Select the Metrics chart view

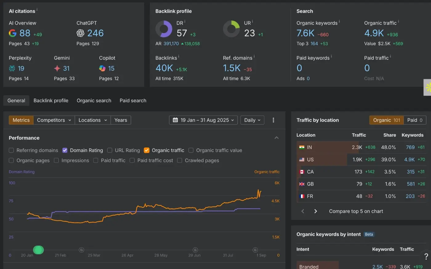(21, 120)
